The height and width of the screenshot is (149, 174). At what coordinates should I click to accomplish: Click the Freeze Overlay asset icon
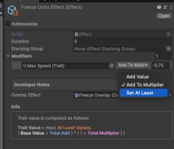[76, 95]
